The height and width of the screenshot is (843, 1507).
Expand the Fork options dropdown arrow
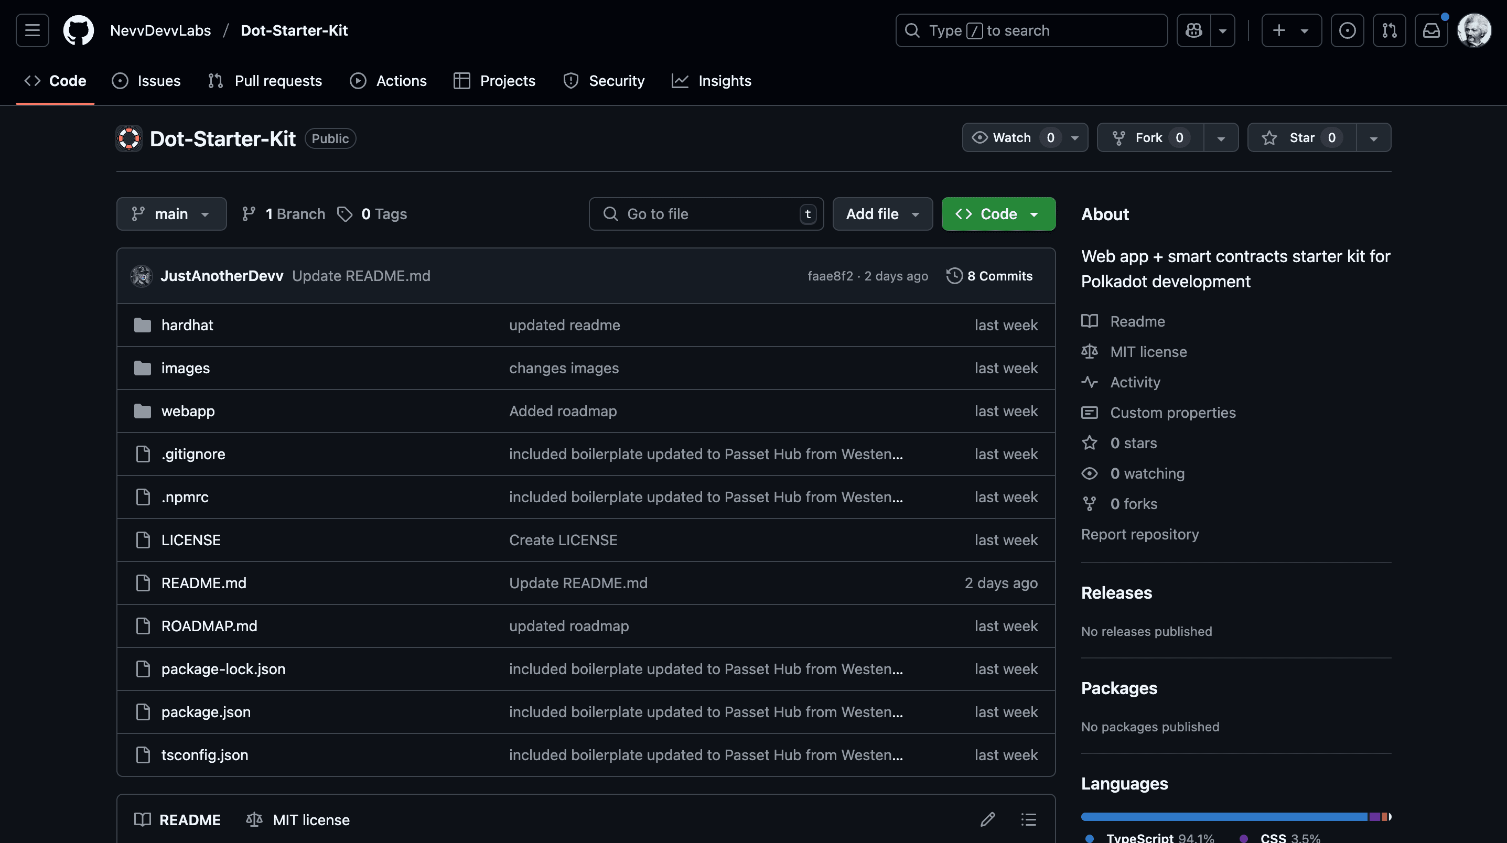point(1221,138)
